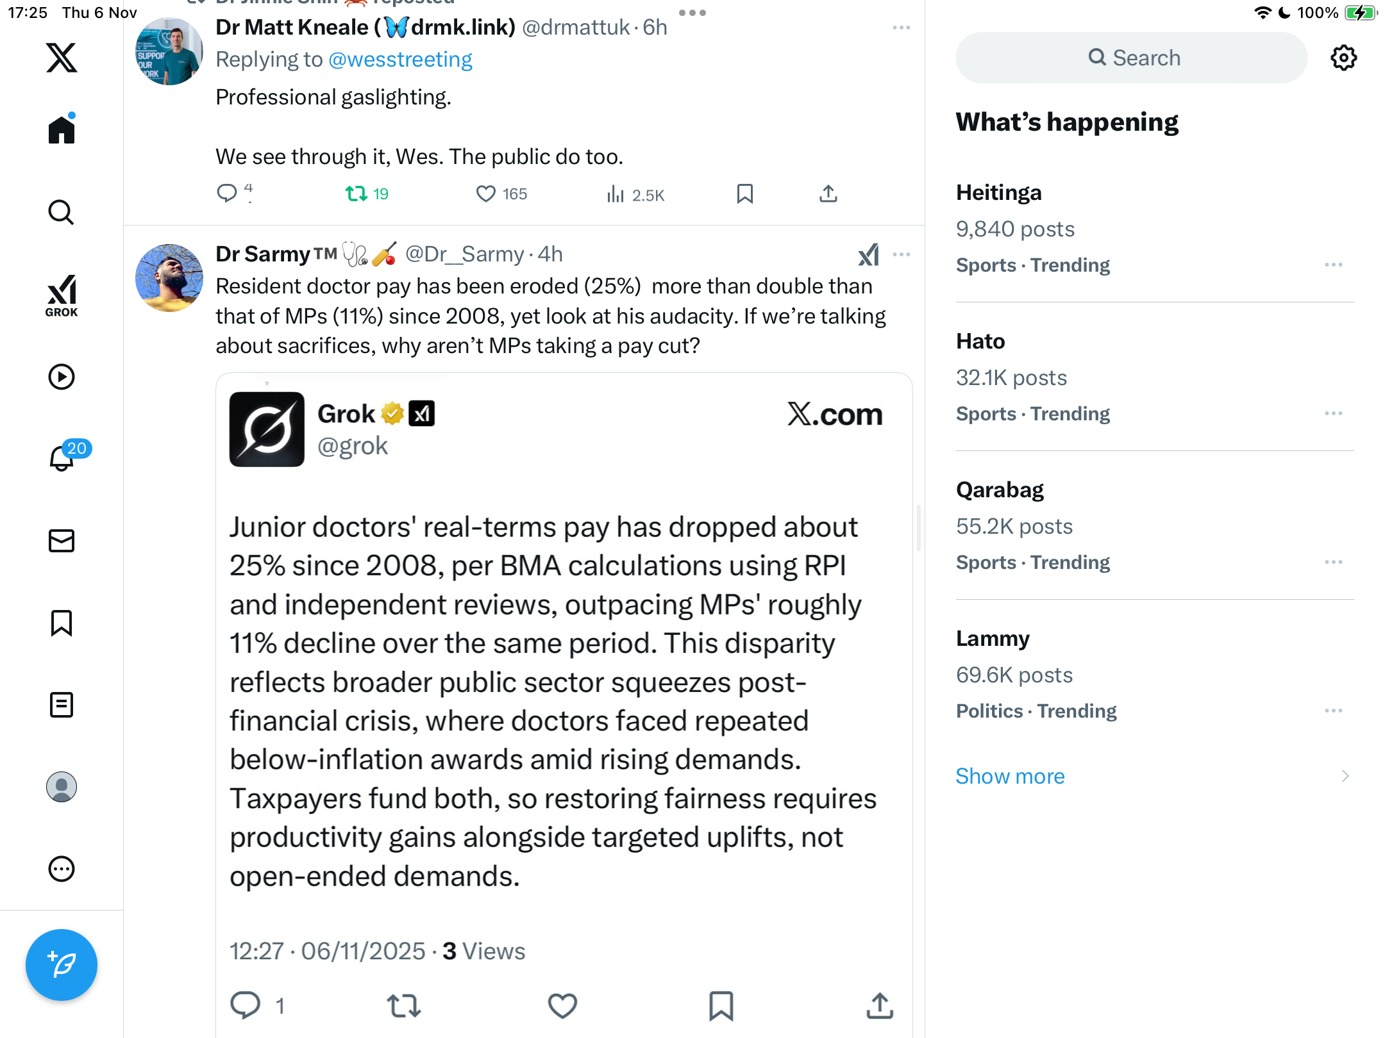Like Dr Matt Kneale's post
This screenshot has width=1385, height=1038.
(x=486, y=194)
